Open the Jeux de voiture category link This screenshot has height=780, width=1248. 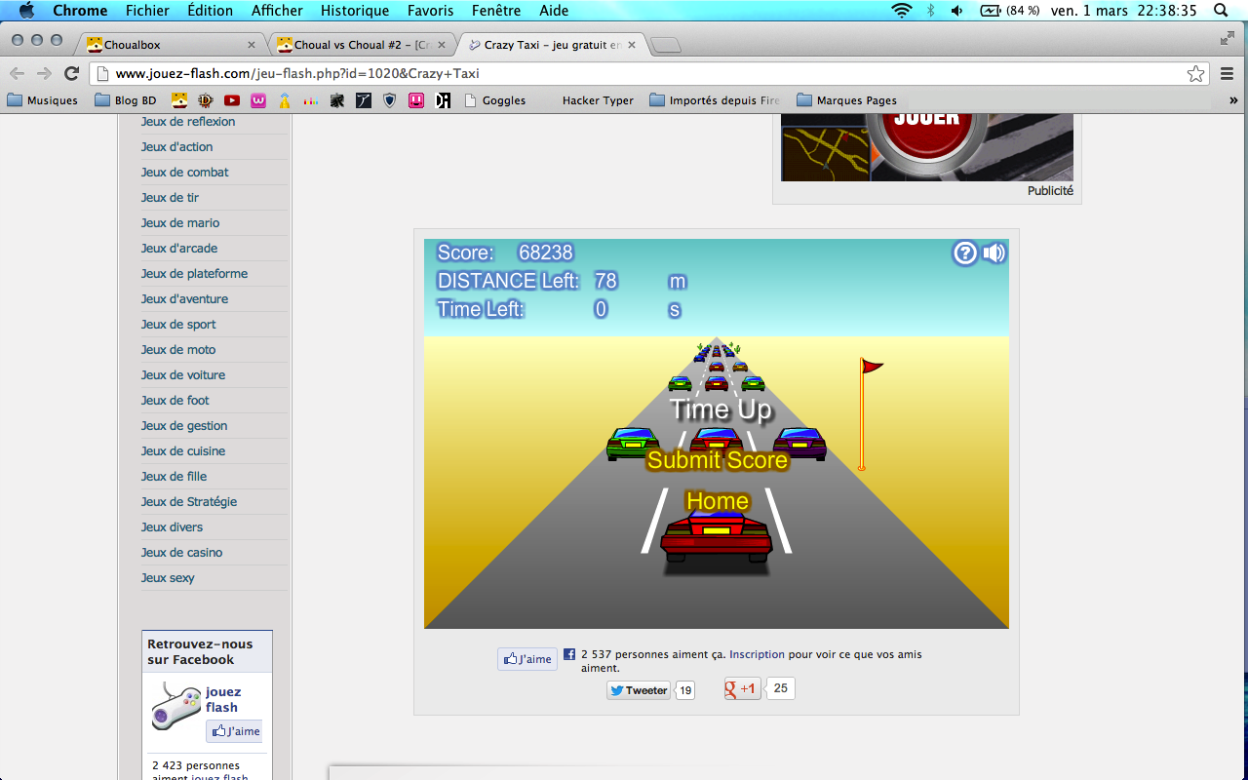click(183, 375)
